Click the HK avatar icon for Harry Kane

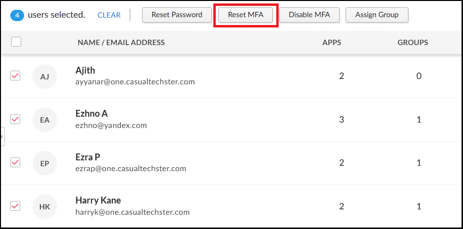click(x=45, y=206)
